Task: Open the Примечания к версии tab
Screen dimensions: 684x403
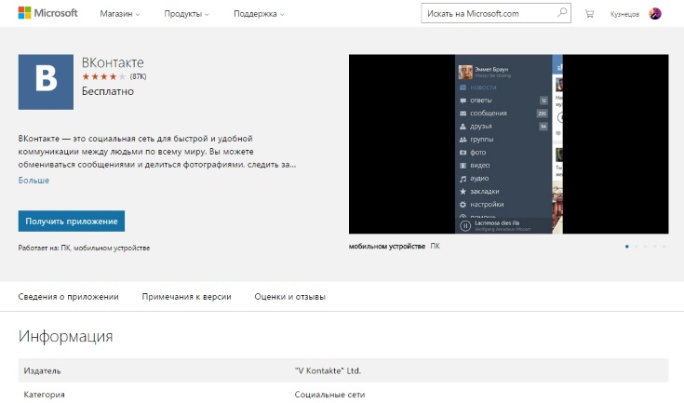Action: (x=186, y=297)
